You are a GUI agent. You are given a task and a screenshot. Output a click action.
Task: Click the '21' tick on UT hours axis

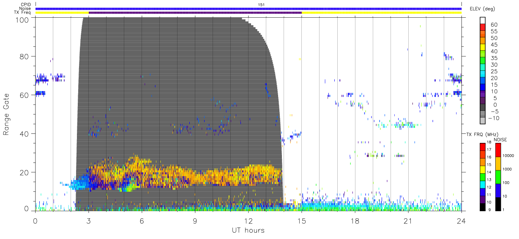click(408, 220)
